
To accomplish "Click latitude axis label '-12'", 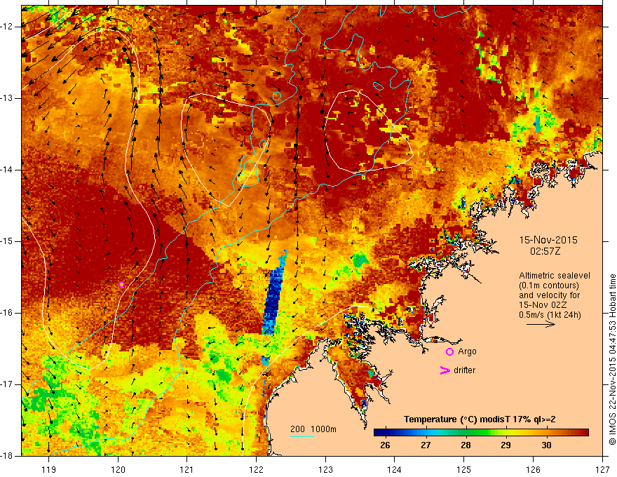I will (x=7, y=27).
